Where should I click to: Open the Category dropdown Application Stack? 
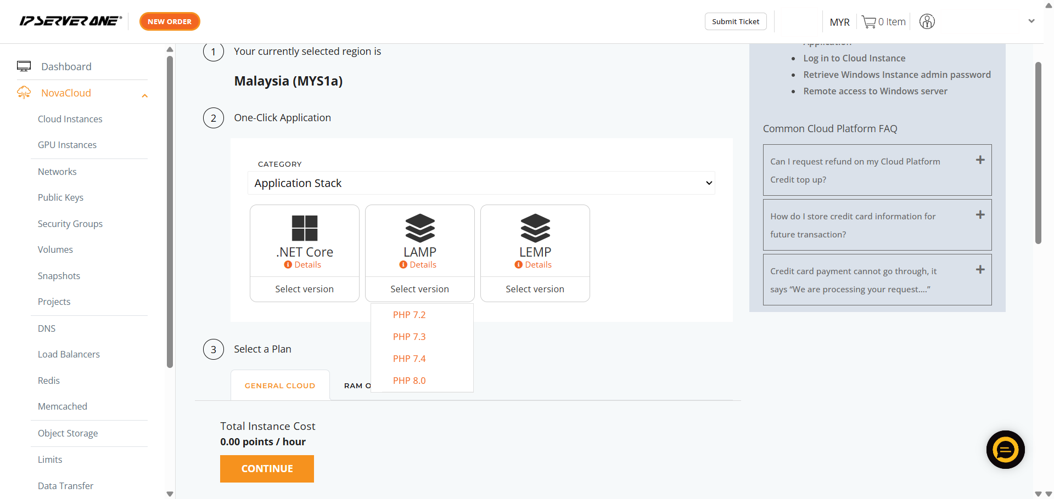pos(481,183)
